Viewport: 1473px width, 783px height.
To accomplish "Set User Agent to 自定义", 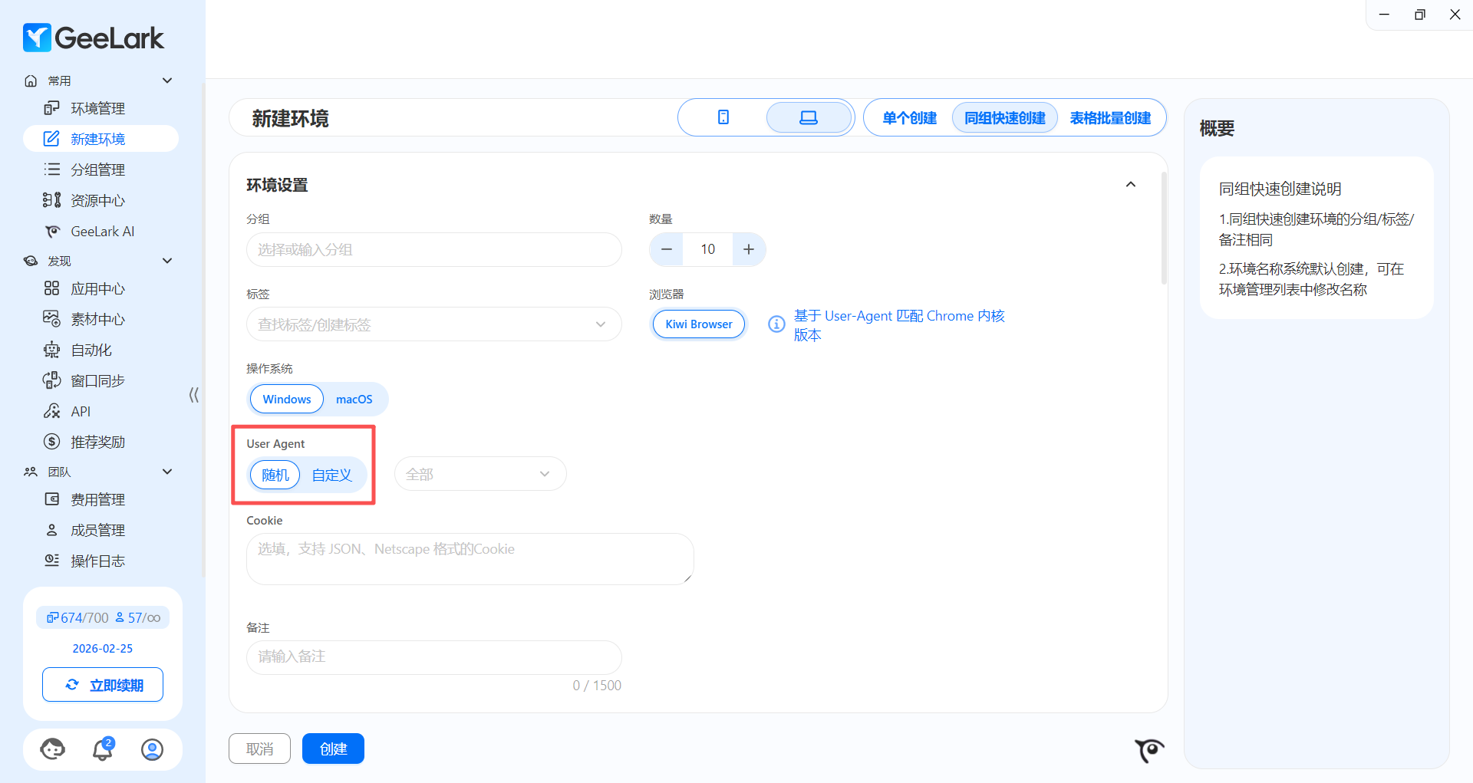I will click(x=331, y=475).
